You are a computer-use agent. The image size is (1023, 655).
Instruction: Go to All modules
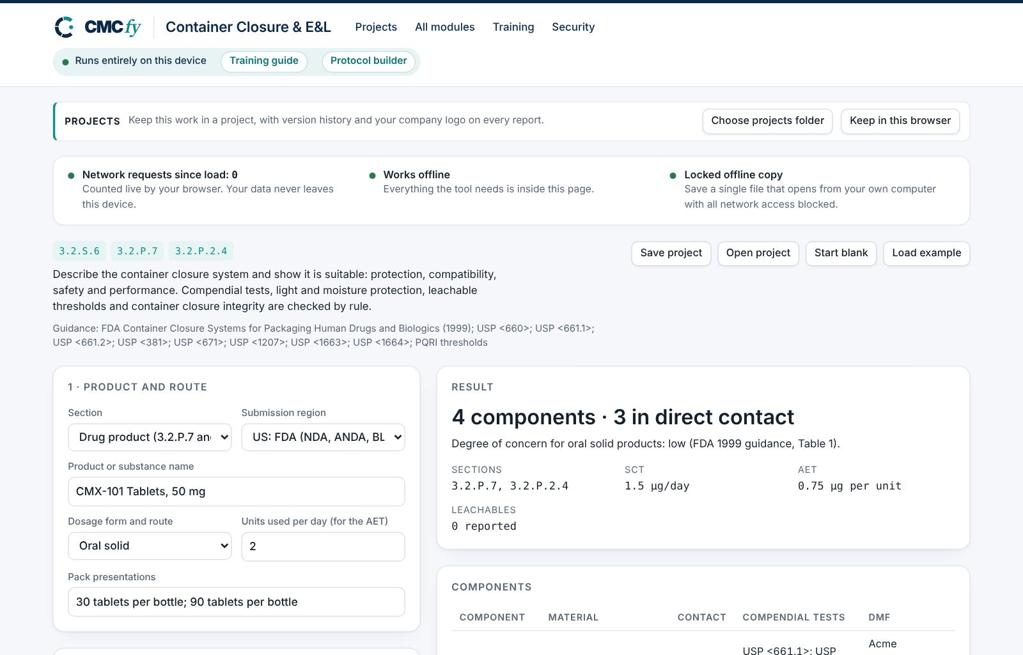click(x=444, y=27)
